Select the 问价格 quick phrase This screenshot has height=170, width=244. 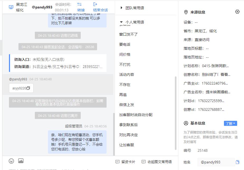pos(125,54)
